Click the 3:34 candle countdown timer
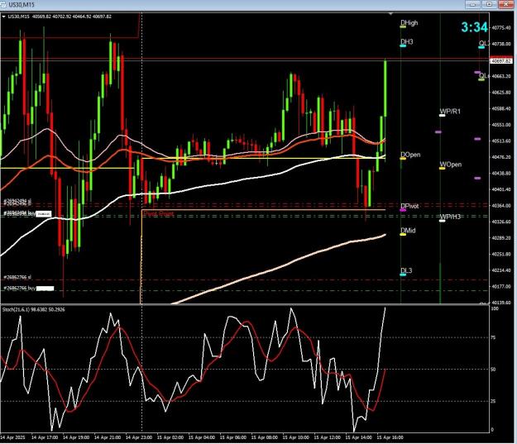This screenshot has height=444, width=517. (474, 27)
